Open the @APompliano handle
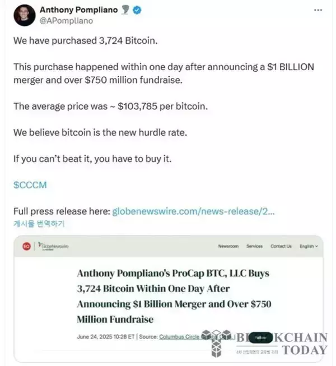The image size is (336, 366). tap(66, 21)
